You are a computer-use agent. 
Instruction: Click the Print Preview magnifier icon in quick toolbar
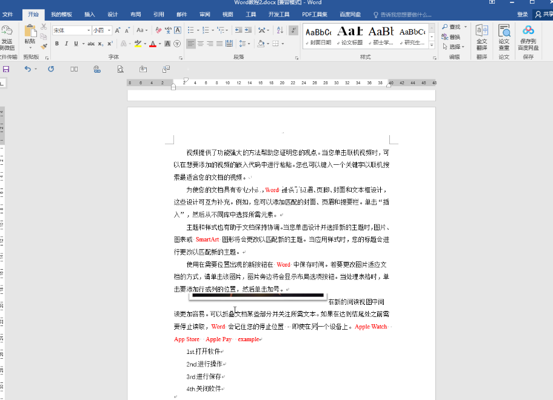pos(120,69)
